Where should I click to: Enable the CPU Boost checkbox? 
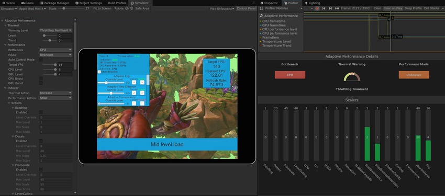[x=41, y=78]
